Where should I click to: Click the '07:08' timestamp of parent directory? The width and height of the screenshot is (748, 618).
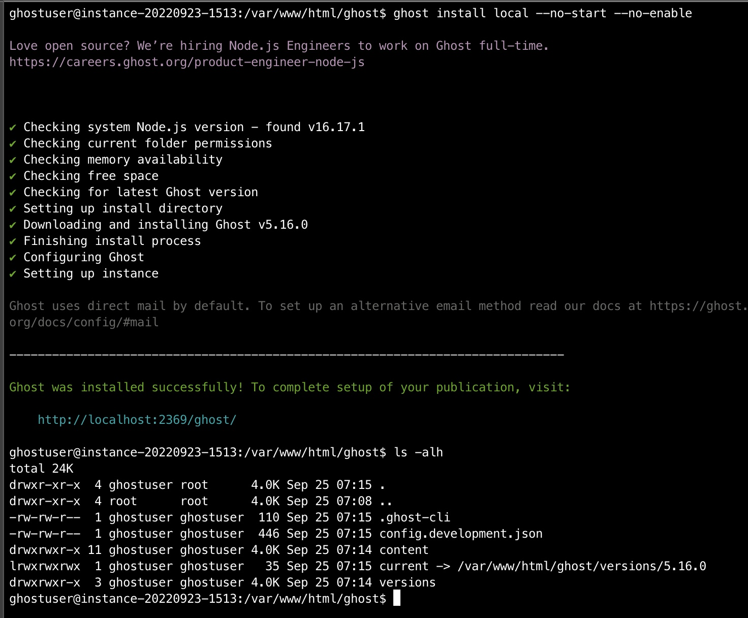tap(354, 501)
